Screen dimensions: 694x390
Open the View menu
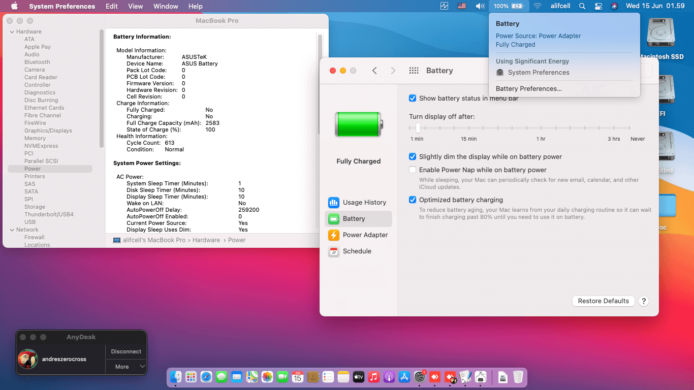tap(135, 6)
